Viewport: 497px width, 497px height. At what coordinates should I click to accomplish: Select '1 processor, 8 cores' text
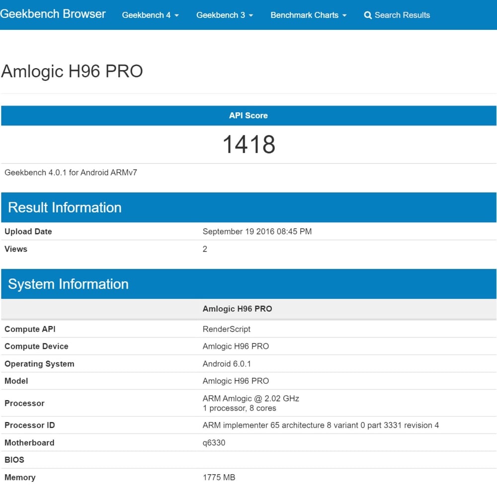point(240,408)
